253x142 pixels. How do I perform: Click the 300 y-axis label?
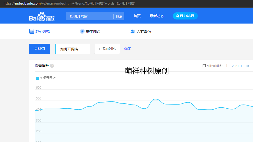tap(38, 120)
